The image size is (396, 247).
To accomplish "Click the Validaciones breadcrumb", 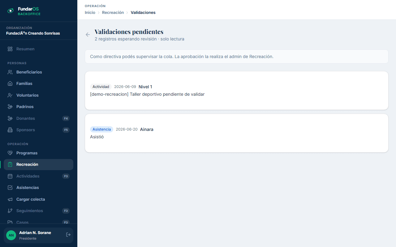I will (143, 13).
